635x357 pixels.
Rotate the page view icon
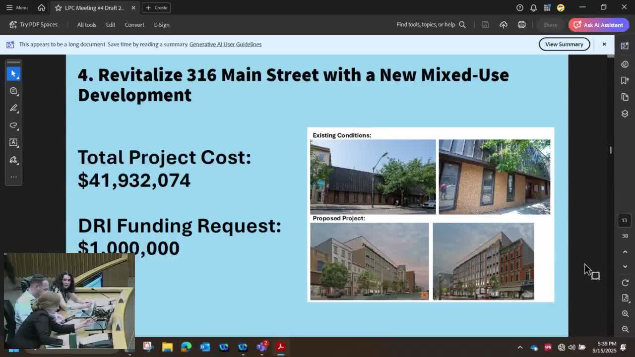click(625, 283)
